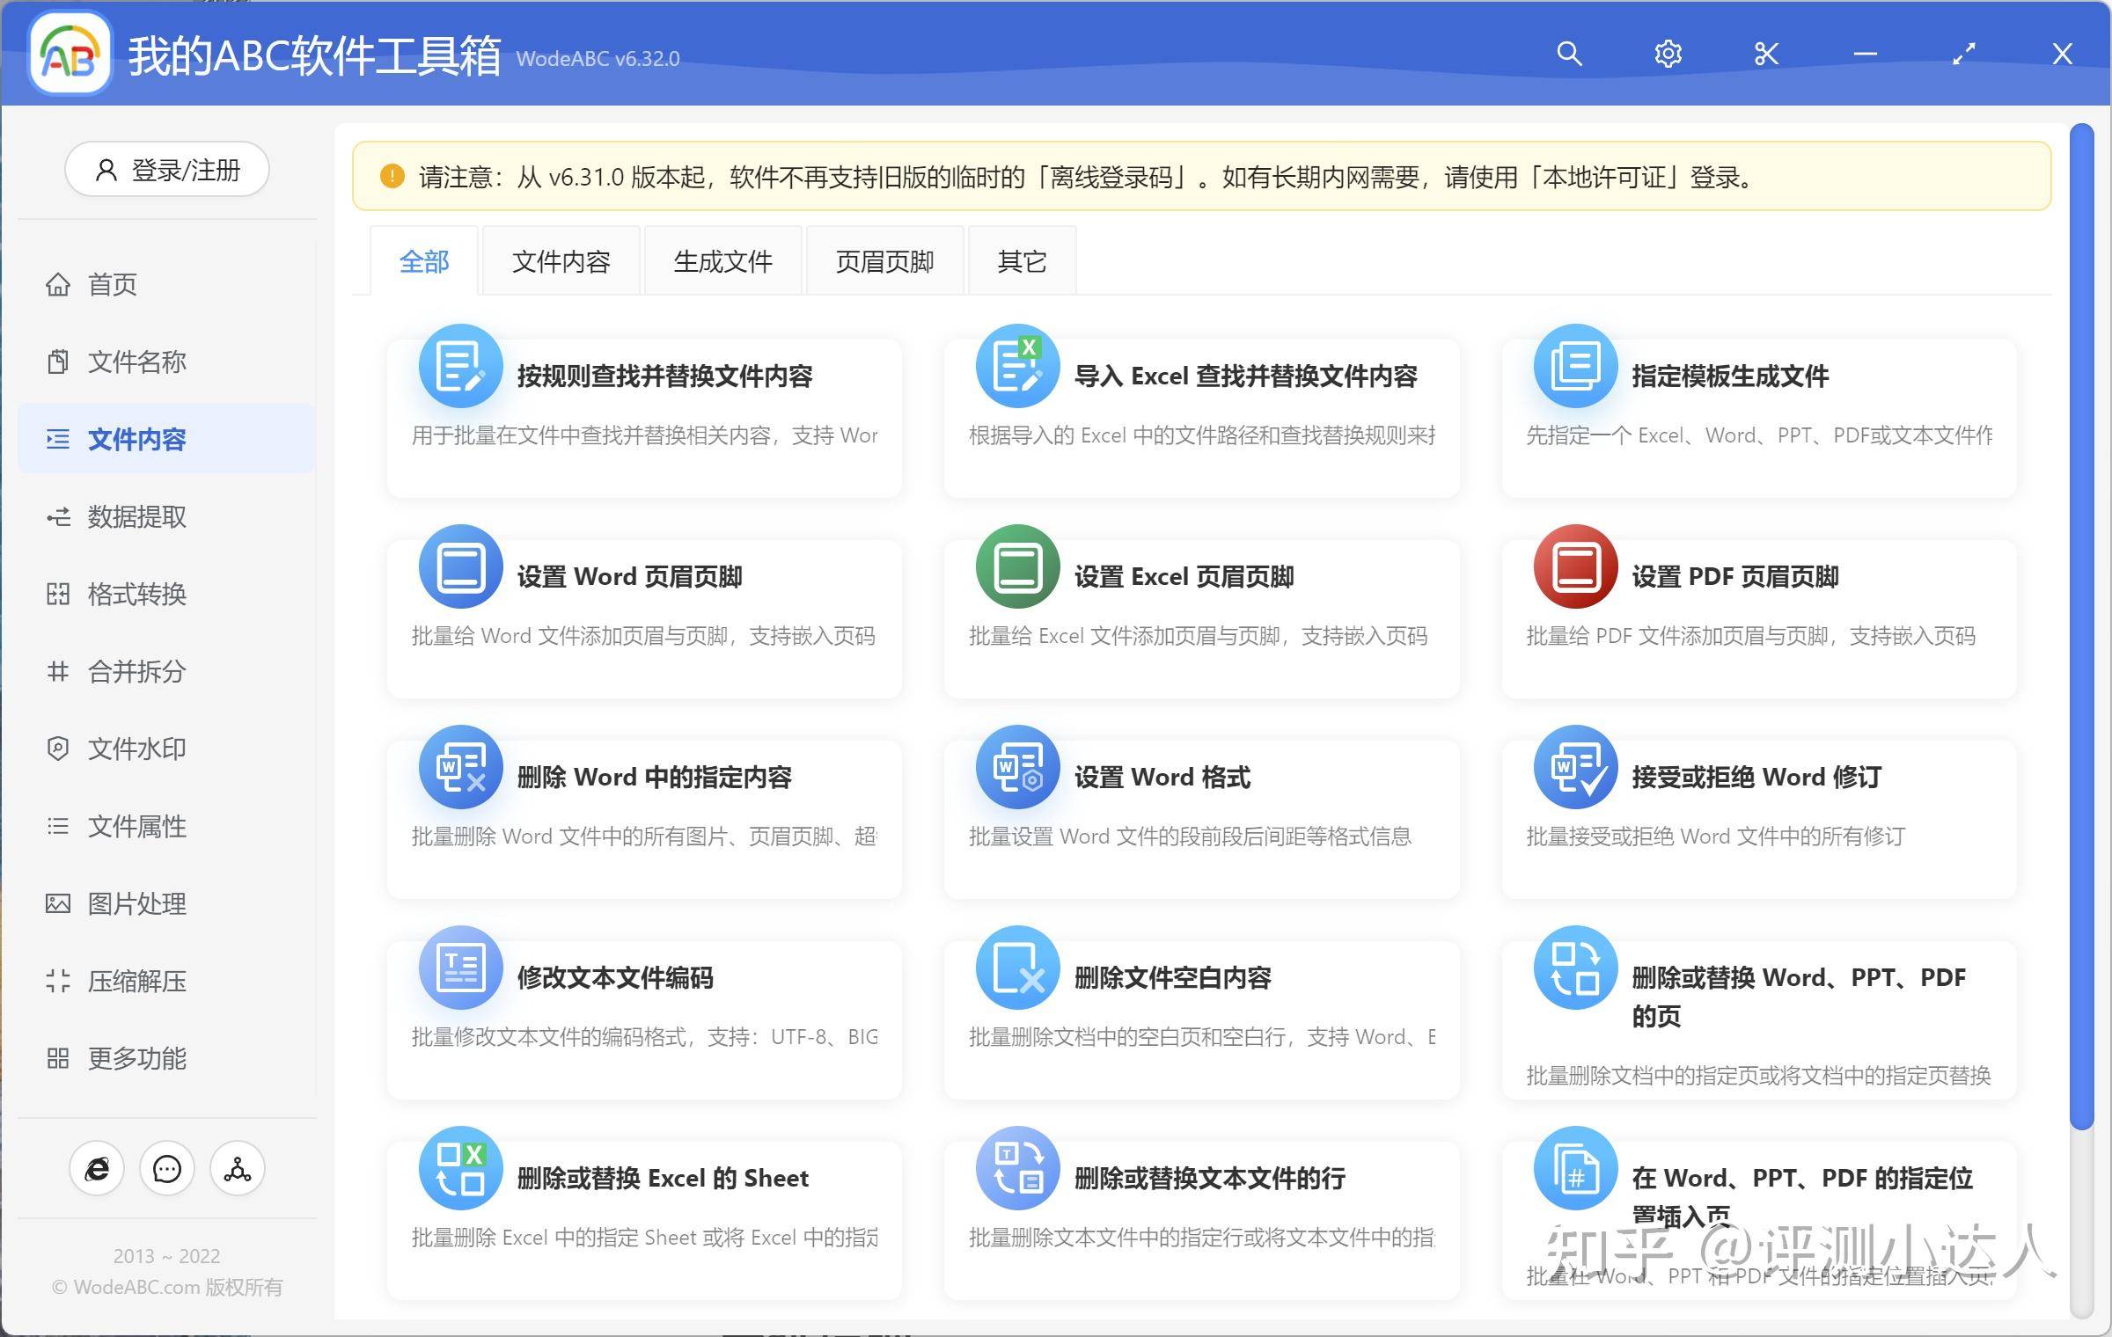Select 文件内容 in the sidebar
Screen dimensions: 2112x1337
167,439
